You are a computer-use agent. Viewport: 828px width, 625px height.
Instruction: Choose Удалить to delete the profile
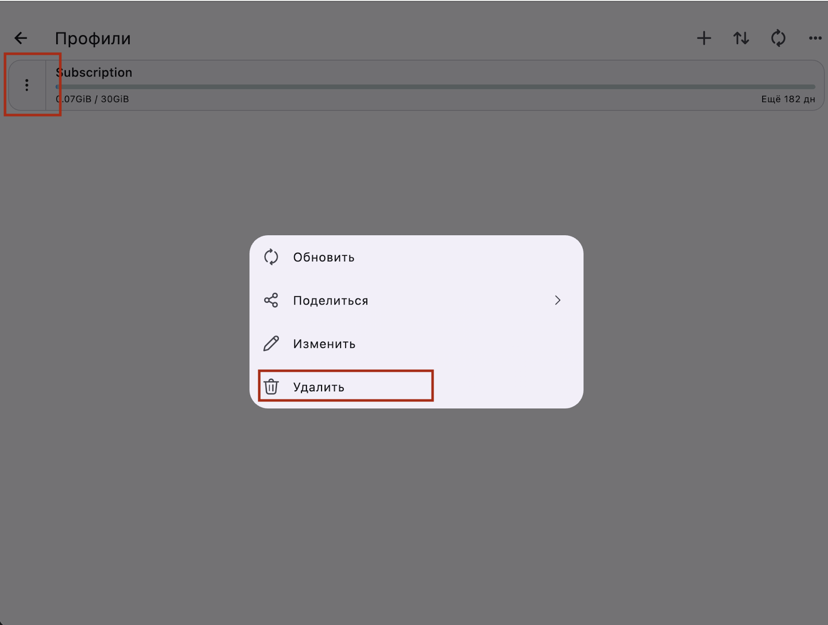[319, 387]
